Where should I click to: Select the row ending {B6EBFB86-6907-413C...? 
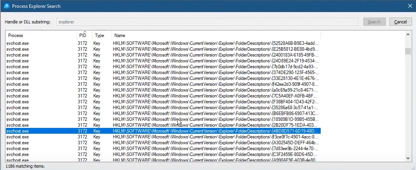(163, 113)
